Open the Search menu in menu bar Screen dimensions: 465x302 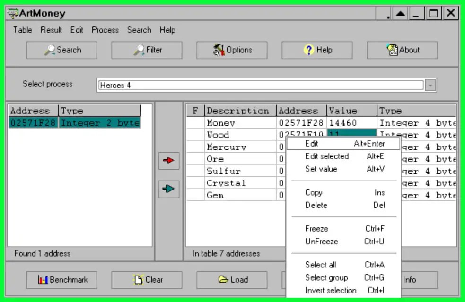[140, 30]
